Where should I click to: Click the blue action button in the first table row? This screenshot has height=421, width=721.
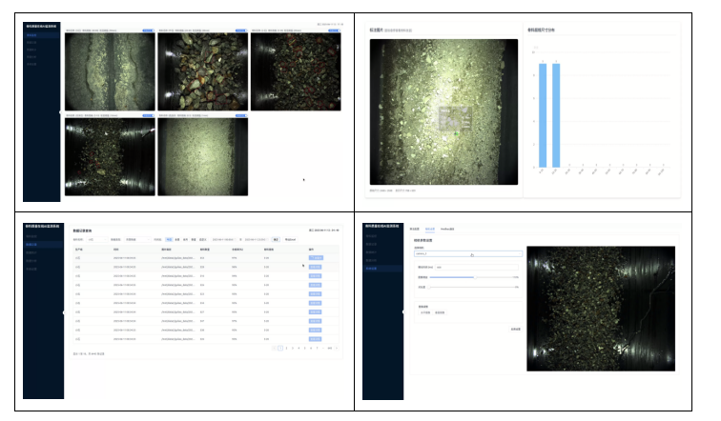317,258
